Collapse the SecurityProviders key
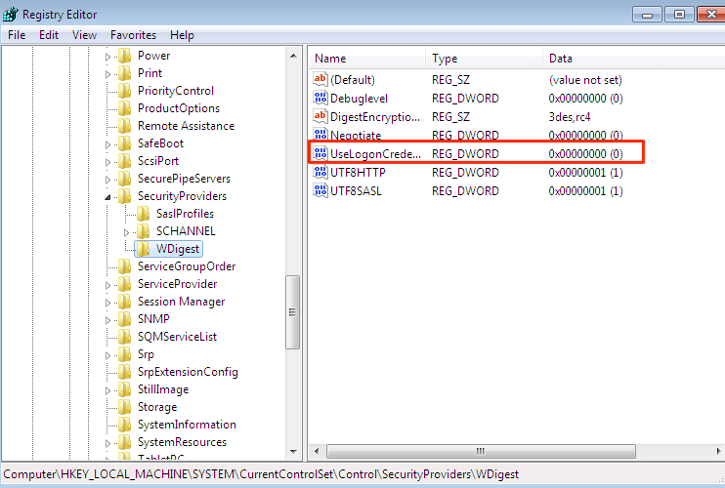Screen dimensions: 725x488 107,197
